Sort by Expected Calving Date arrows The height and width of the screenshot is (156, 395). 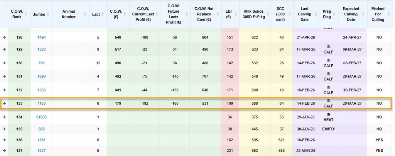[x=363, y=14]
